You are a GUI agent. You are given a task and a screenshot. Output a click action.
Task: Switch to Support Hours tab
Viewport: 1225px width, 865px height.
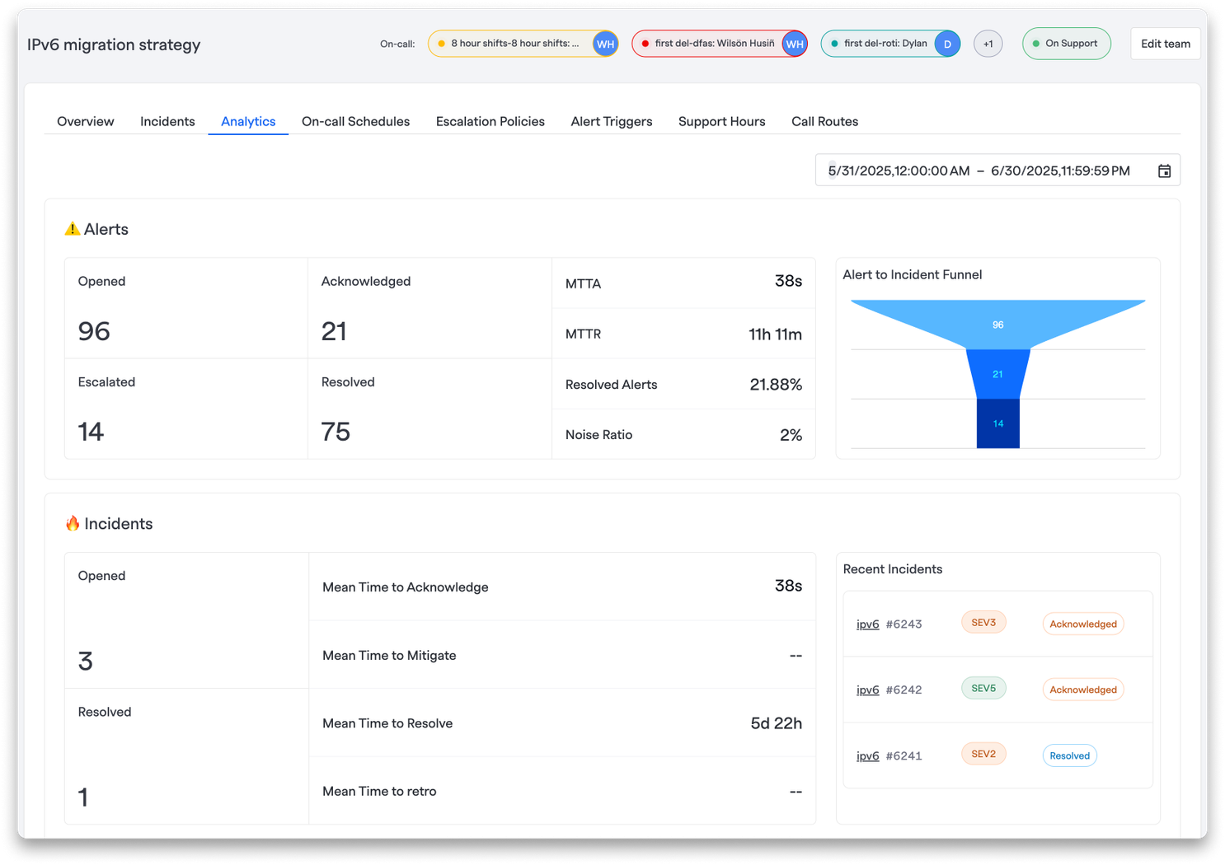722,121
